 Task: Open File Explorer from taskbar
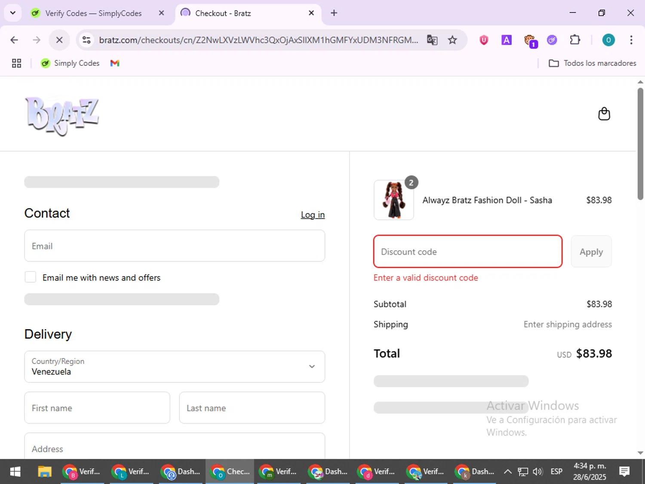[45, 472]
